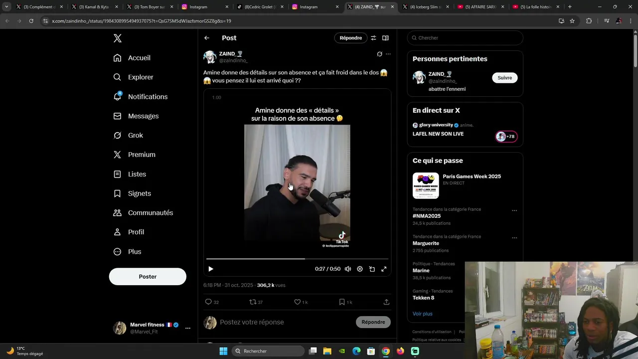Open video settings gear
This screenshot has height=359, width=638.
(x=360, y=269)
